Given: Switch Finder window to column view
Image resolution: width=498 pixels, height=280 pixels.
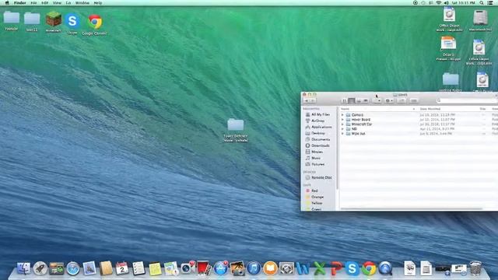Looking at the screenshot, I should tap(359, 100).
